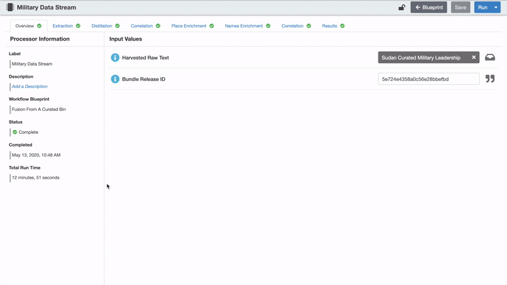Click the Processor Information heading

tap(40, 39)
